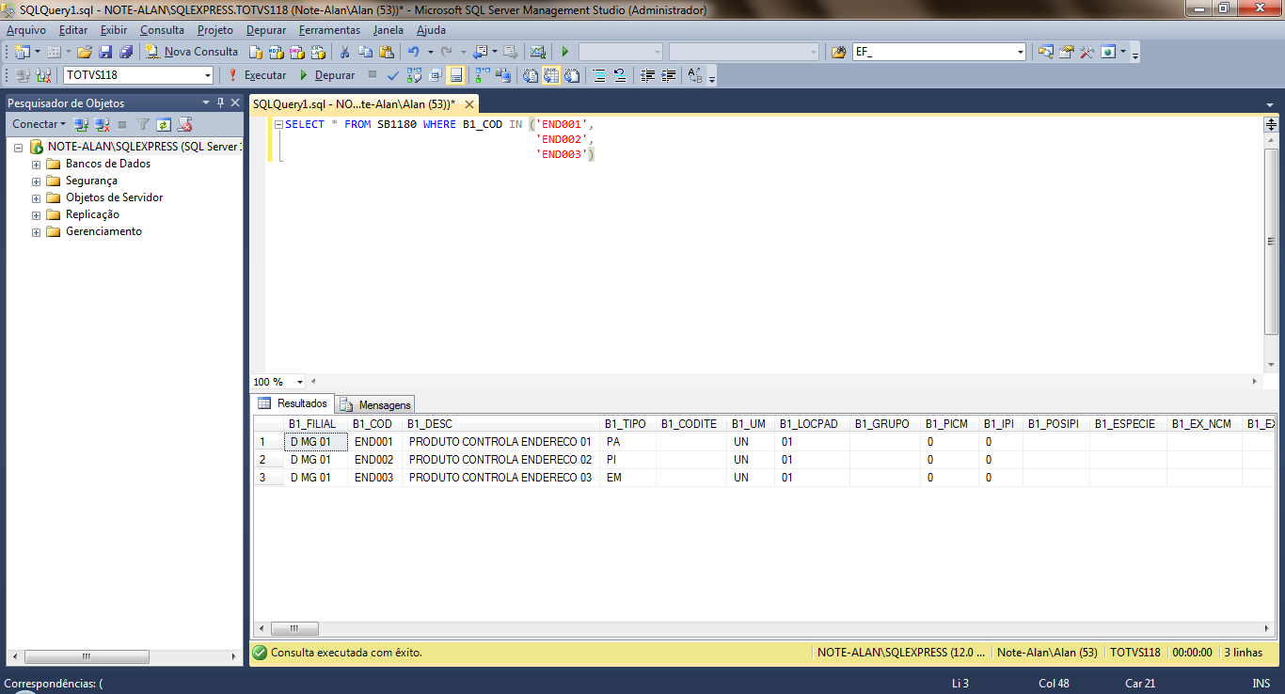1285x694 pixels.
Task: Click the Comment out selected lines icon
Action: click(599, 75)
